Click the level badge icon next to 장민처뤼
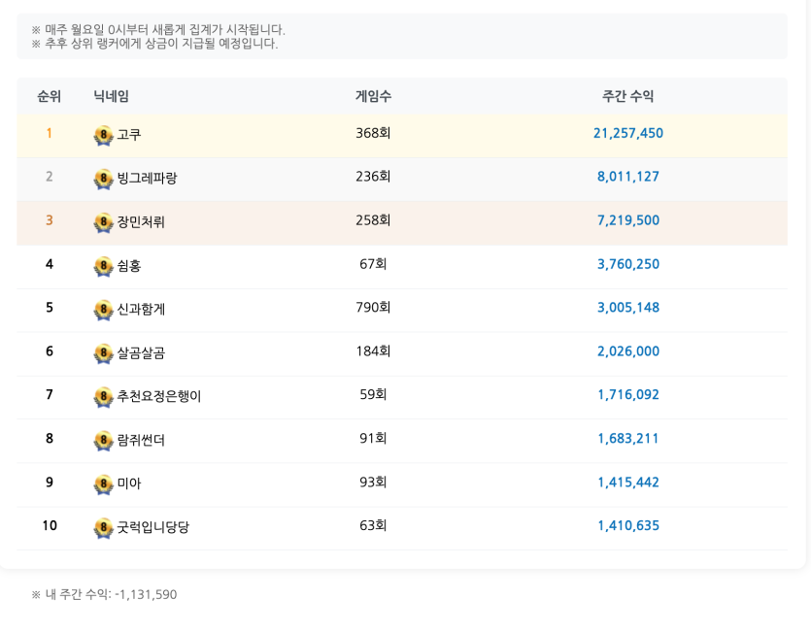This screenshot has width=811, height=633. [104, 223]
